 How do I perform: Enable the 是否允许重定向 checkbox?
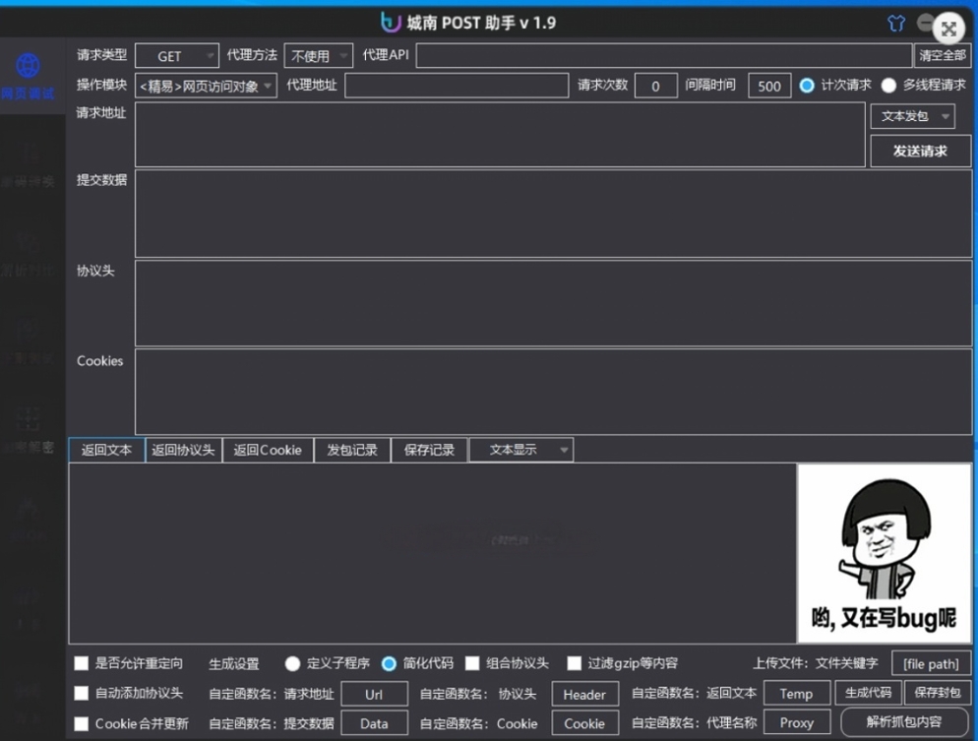[x=82, y=663]
